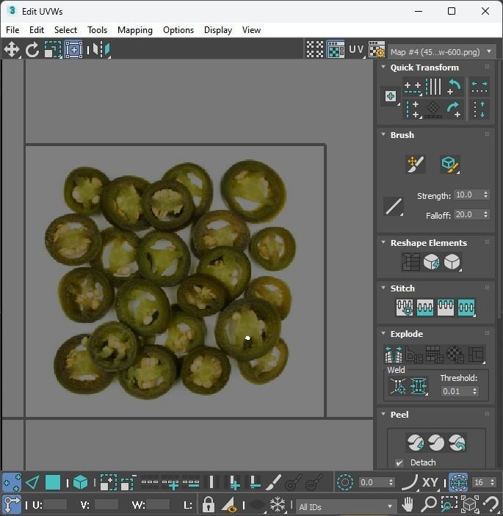Collapse the Peel rollout

[x=383, y=414]
